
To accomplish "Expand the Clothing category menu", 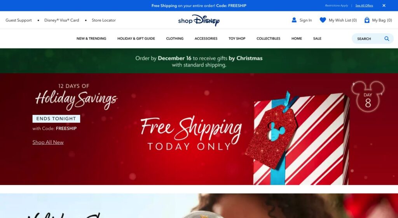I will (175, 38).
